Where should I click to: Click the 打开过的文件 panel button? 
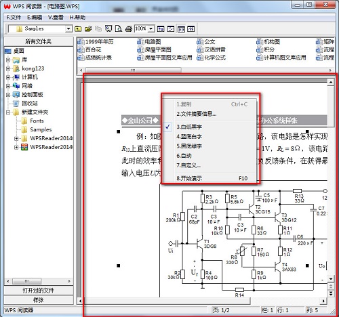click(39, 291)
